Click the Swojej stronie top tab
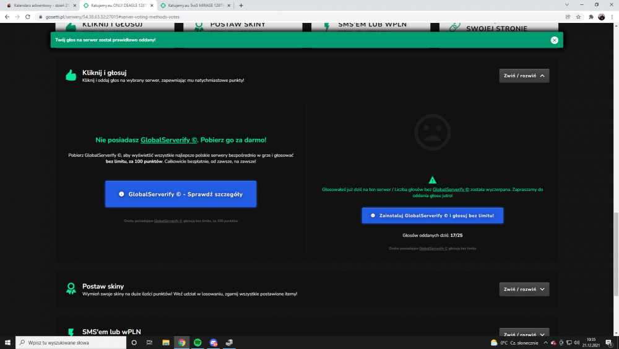Screen dimensions: 619x349 (498, 27)
